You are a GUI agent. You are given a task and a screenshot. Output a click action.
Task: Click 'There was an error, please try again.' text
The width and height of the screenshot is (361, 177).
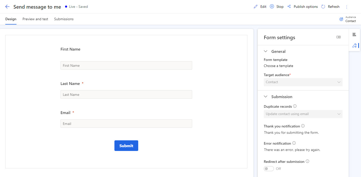[292, 150]
